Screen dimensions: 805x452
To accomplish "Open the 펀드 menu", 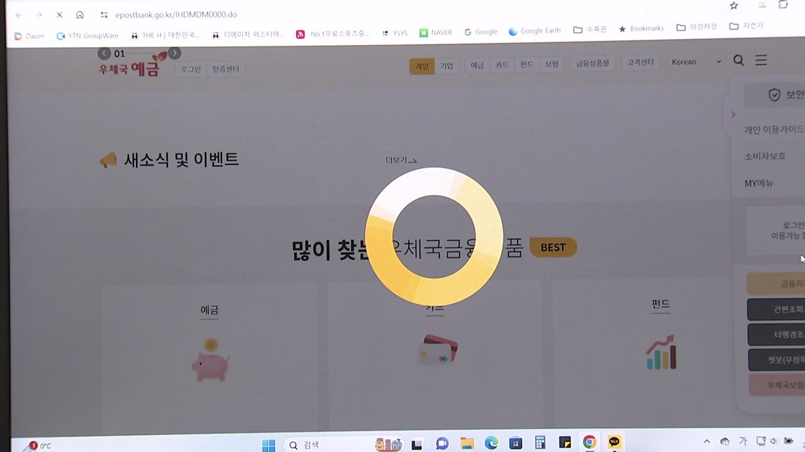I will click(526, 65).
